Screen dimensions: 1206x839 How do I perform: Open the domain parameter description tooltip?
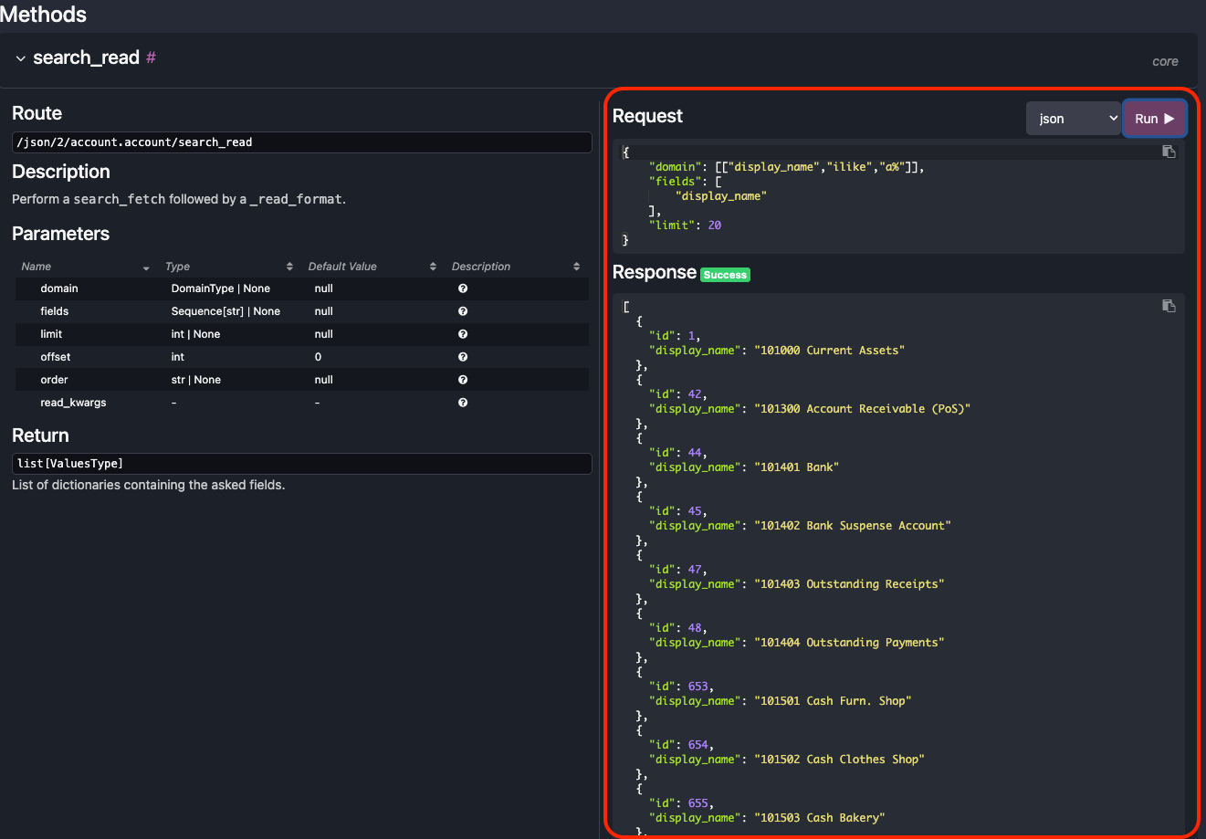463,288
